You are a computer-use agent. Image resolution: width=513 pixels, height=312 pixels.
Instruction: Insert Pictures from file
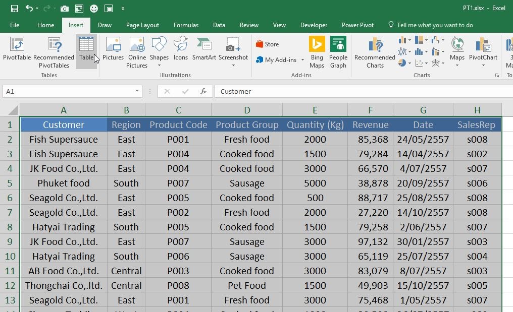(x=113, y=49)
